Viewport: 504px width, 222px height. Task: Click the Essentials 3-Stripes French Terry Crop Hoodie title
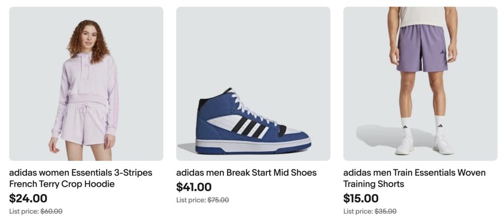tap(81, 178)
